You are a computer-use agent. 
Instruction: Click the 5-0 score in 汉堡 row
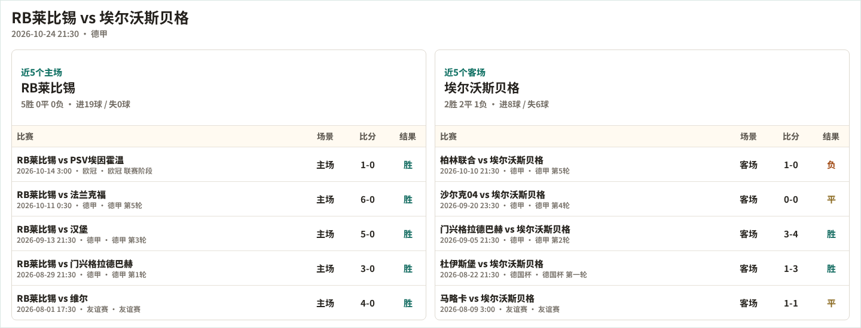tap(368, 234)
